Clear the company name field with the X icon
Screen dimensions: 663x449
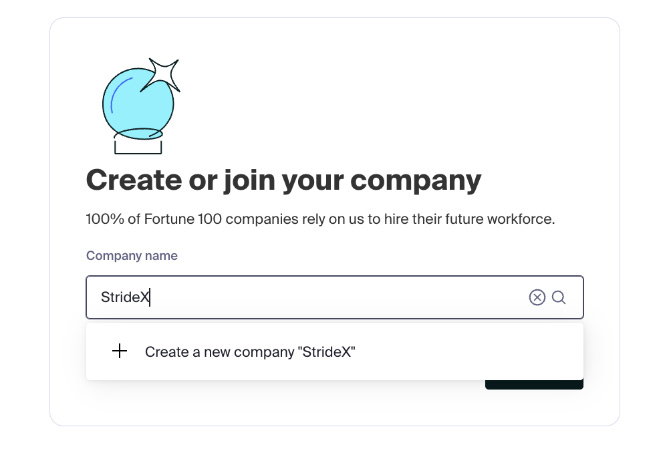pyautogui.click(x=537, y=297)
